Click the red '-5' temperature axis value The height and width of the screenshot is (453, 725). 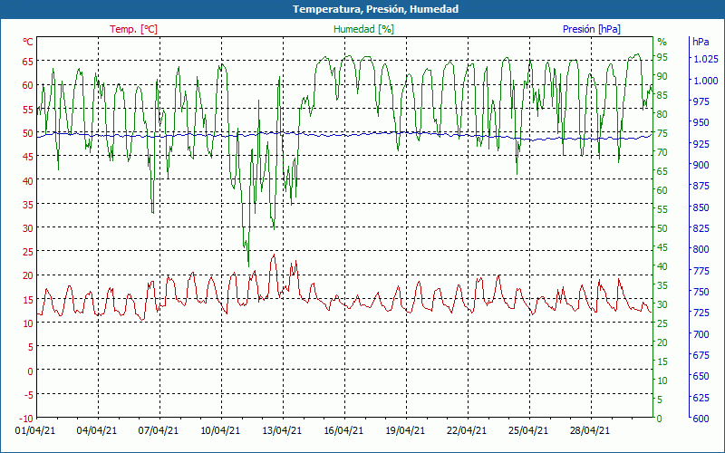28,394
